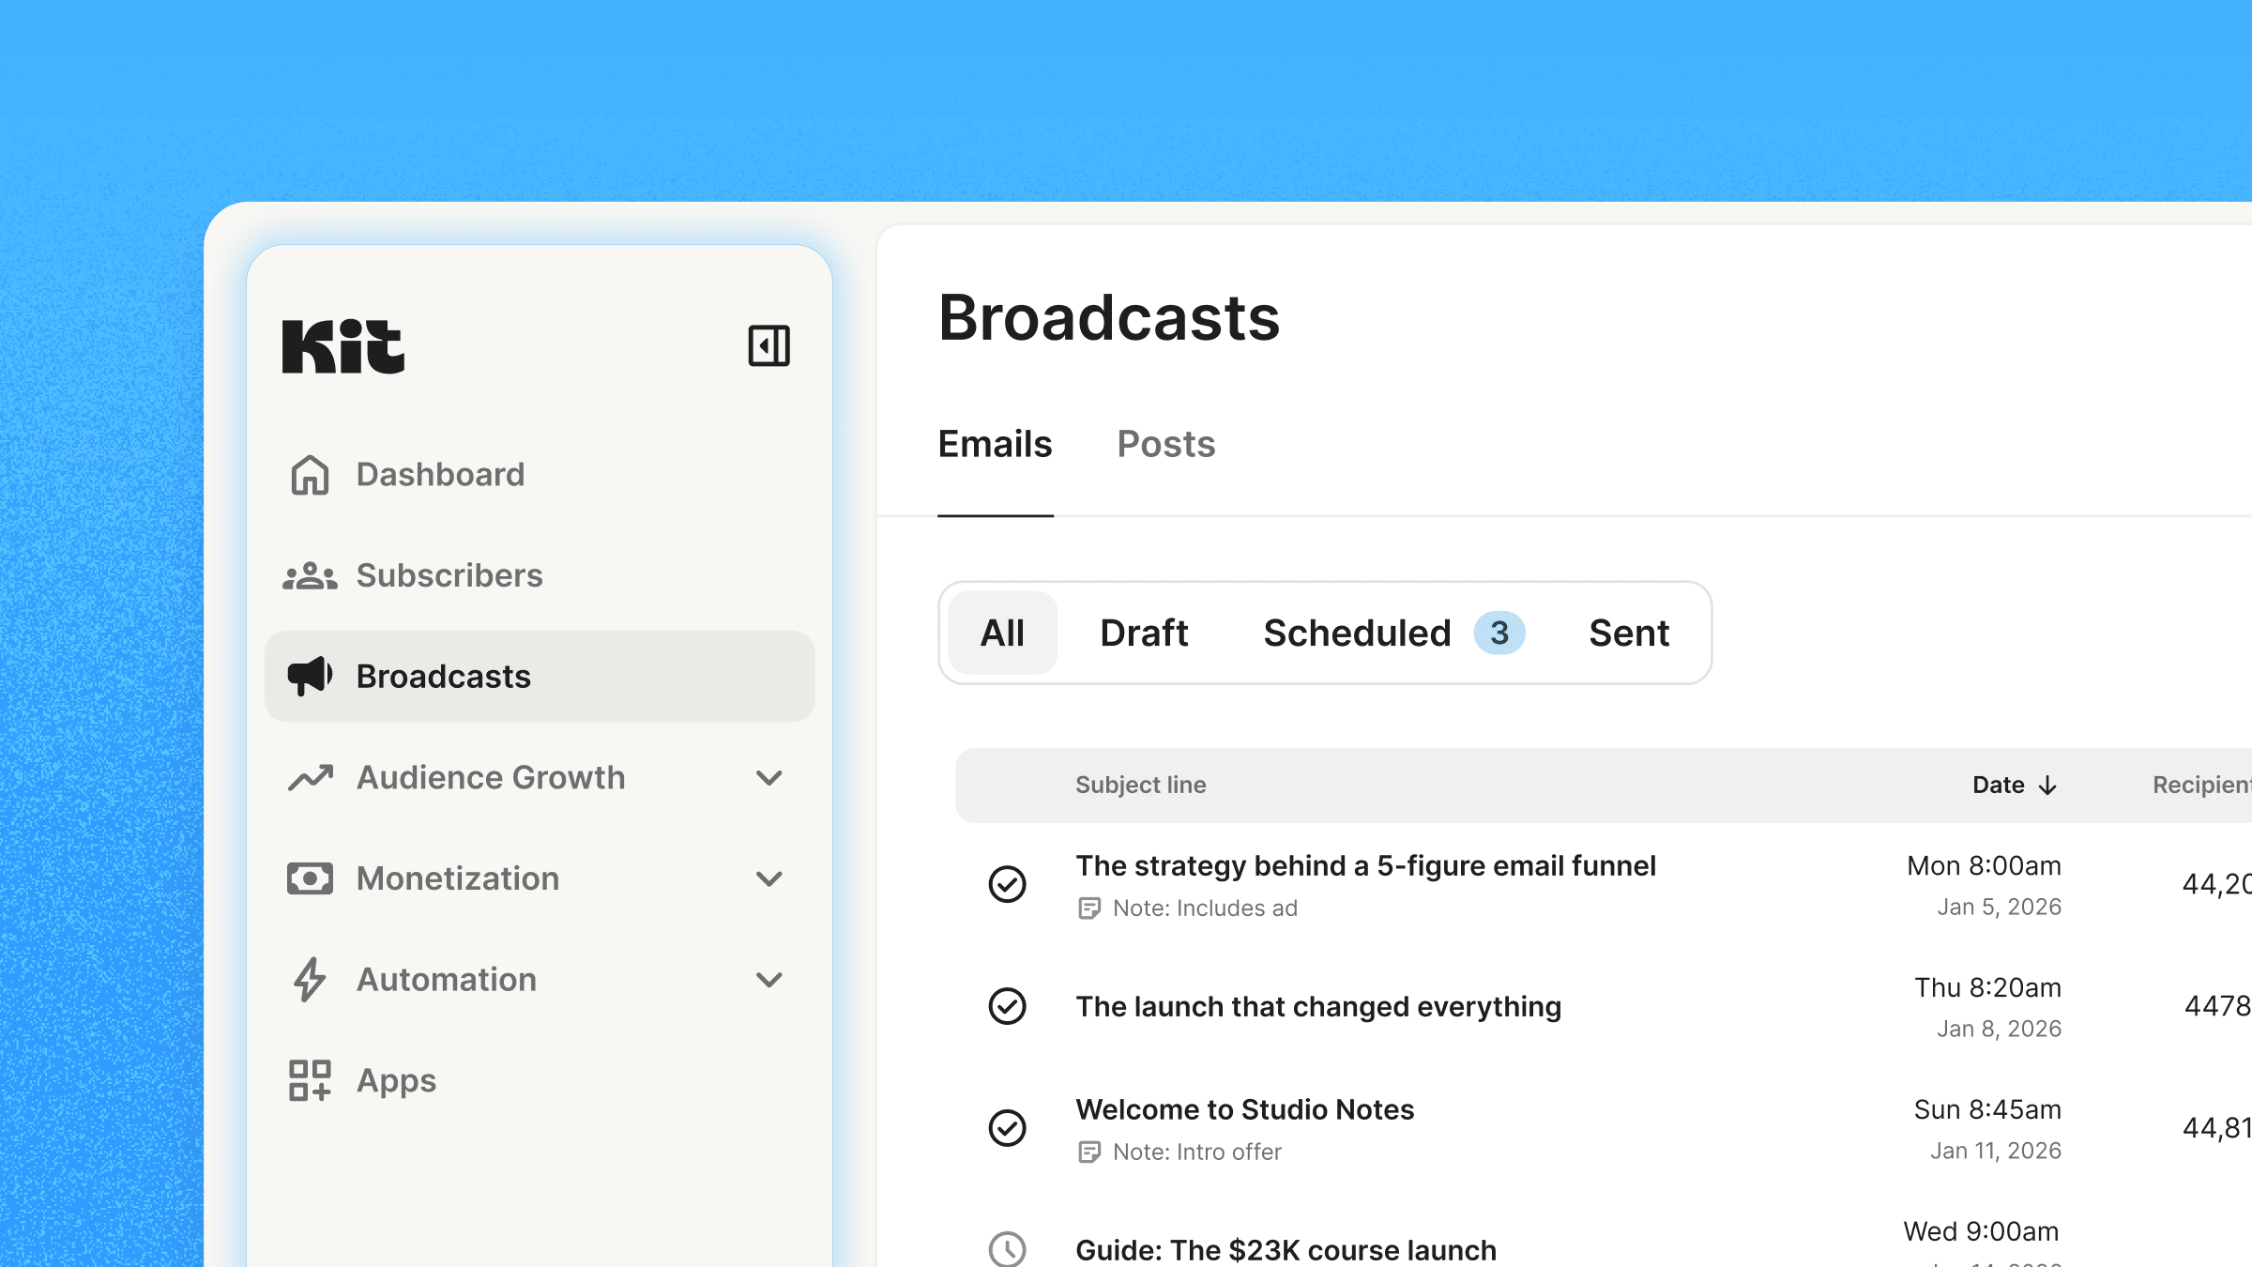Click 'Note: Includes ad' text
This screenshot has height=1267, width=2252.
click(1205, 908)
